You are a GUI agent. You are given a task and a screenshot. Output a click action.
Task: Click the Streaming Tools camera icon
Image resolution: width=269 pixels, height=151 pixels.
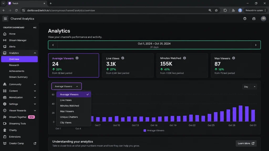[5, 124]
